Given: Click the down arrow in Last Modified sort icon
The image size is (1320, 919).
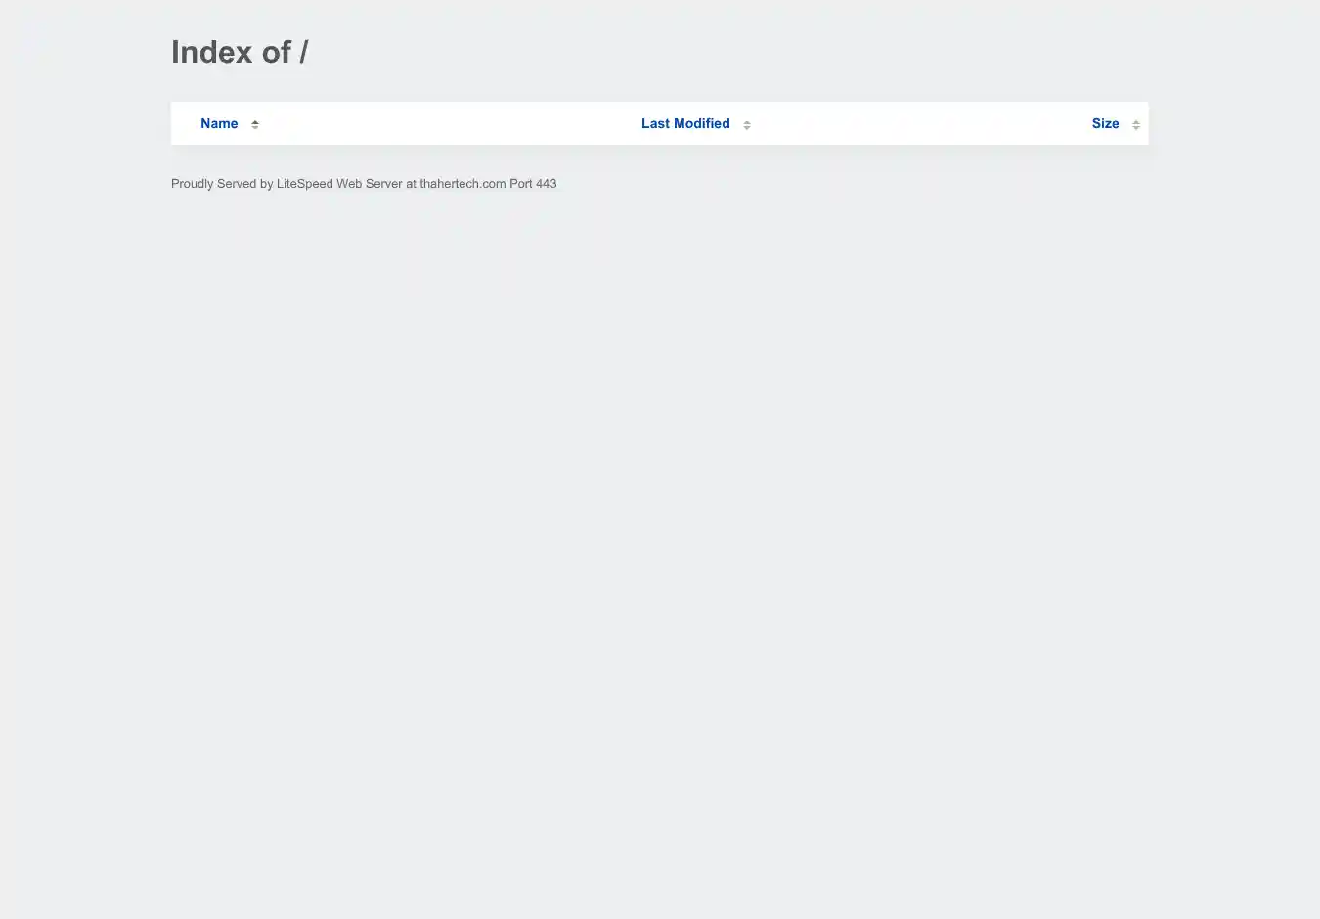Looking at the screenshot, I should (x=747, y=127).
